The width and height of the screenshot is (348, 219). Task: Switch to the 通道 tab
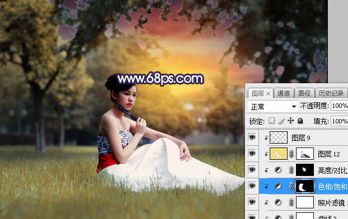(284, 93)
